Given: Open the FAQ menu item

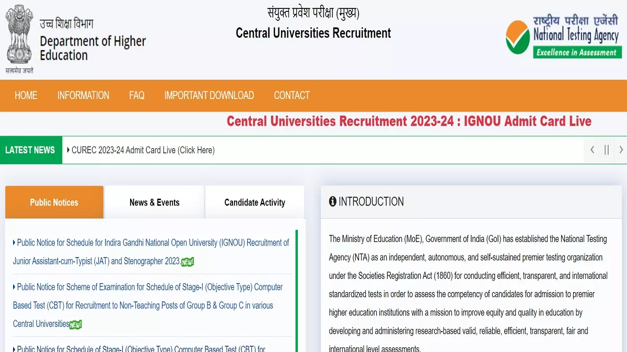Looking at the screenshot, I should point(137,95).
